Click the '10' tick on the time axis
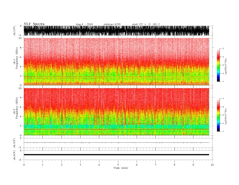This screenshot has width=239, height=185. click(212, 165)
